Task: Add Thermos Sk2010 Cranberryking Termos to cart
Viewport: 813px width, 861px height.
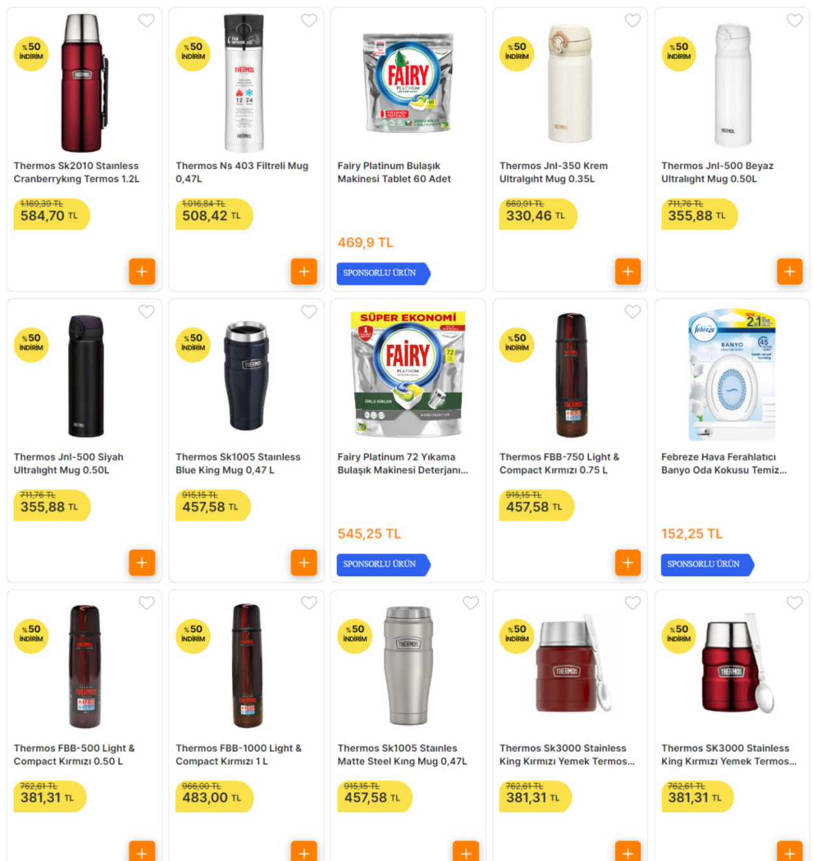Action: pos(142,272)
